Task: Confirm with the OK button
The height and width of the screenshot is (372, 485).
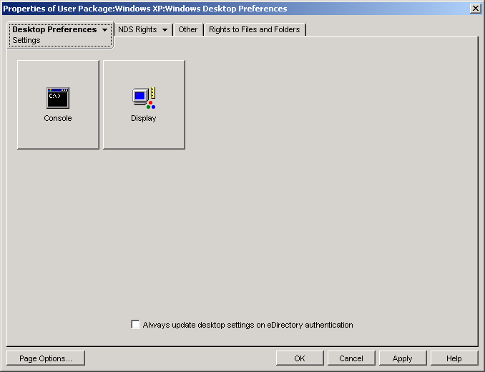Action: coord(300,358)
